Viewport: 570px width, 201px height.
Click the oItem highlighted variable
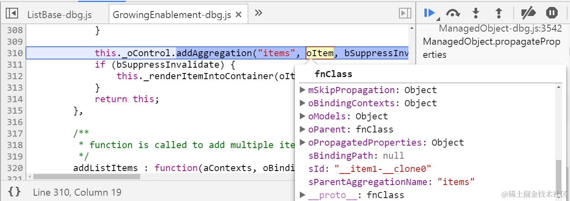point(320,53)
